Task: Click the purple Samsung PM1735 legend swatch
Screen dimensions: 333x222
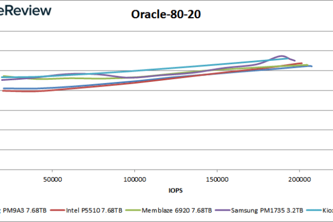Action: 223,210
